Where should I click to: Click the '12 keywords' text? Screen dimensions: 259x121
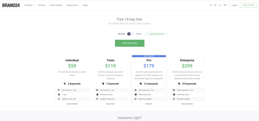coord(151,84)
